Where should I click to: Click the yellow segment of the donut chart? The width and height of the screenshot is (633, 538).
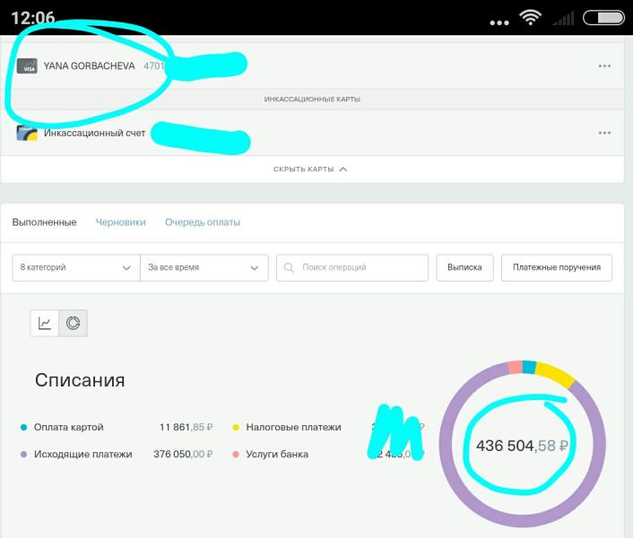pos(556,373)
